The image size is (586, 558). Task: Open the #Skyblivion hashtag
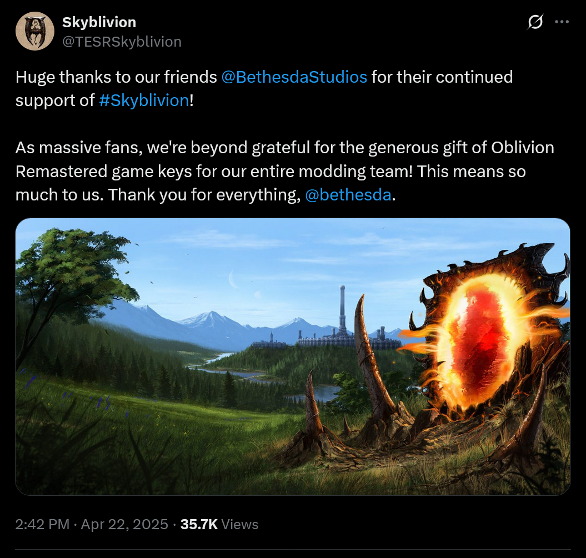tap(143, 100)
